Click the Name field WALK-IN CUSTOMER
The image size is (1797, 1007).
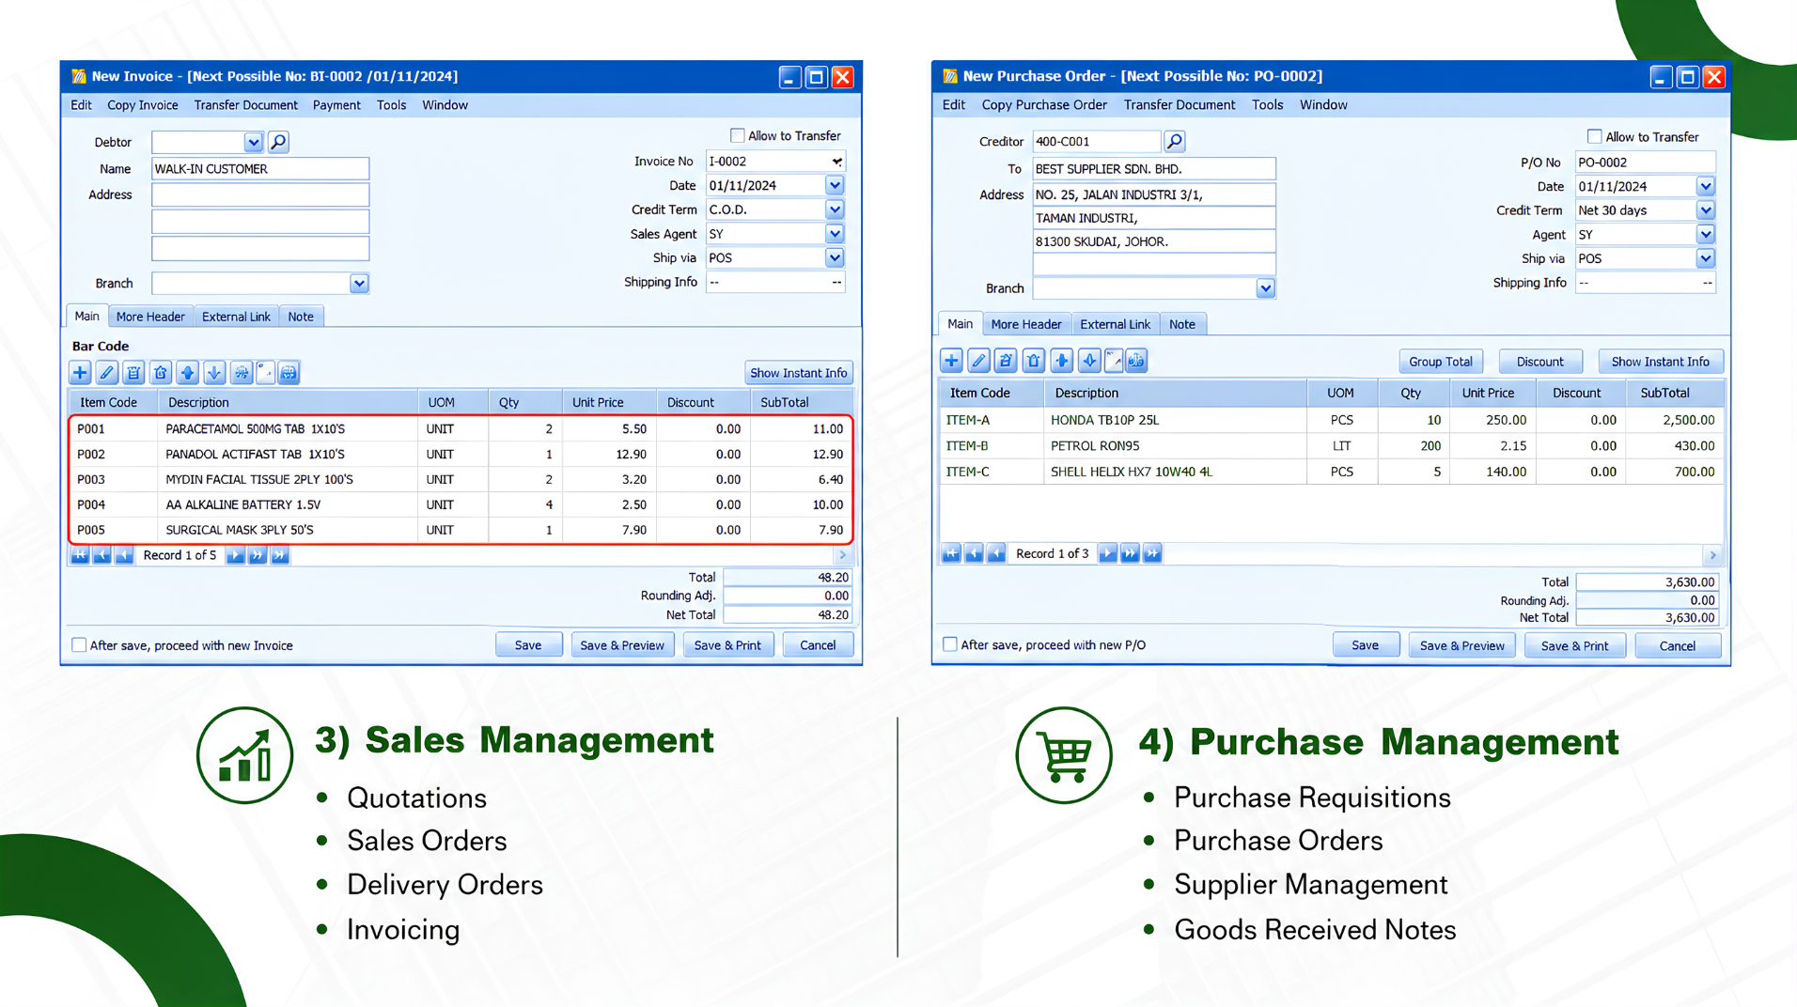(260, 169)
